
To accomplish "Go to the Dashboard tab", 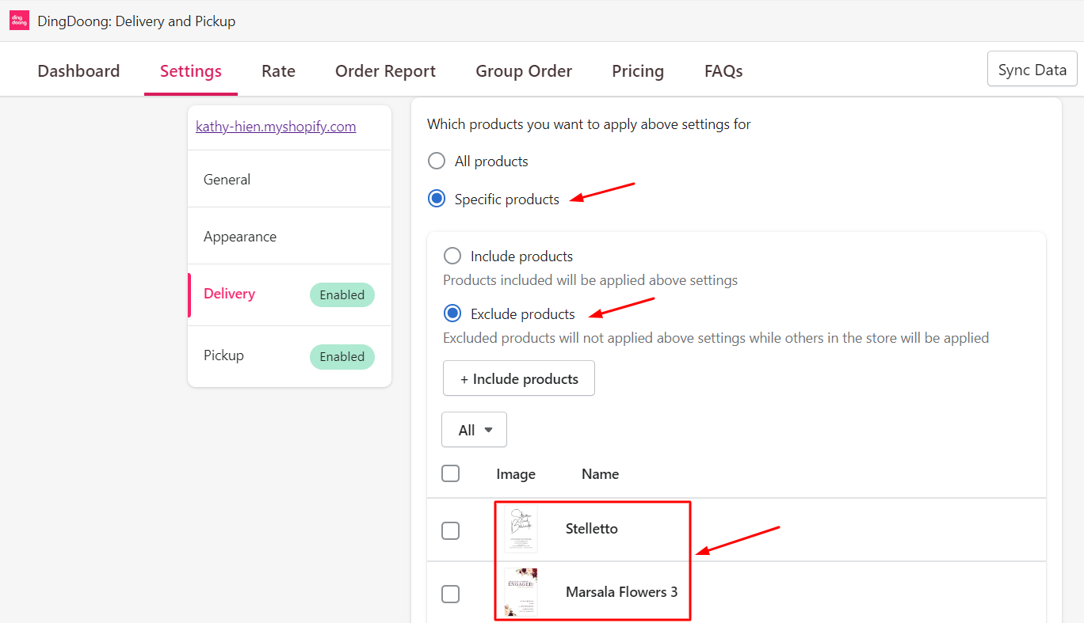I will click(78, 71).
